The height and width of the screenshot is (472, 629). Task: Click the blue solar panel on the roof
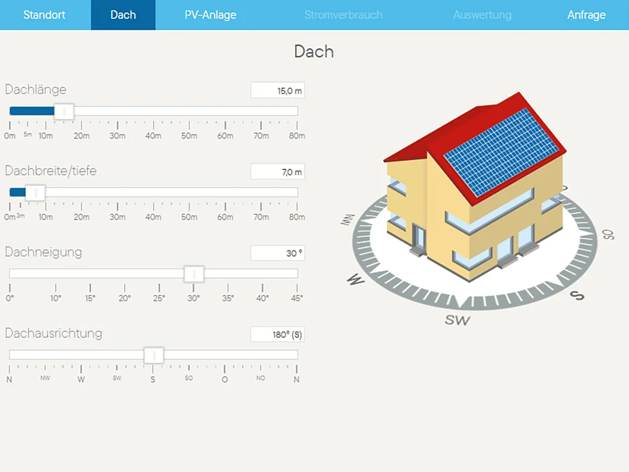[501, 152]
